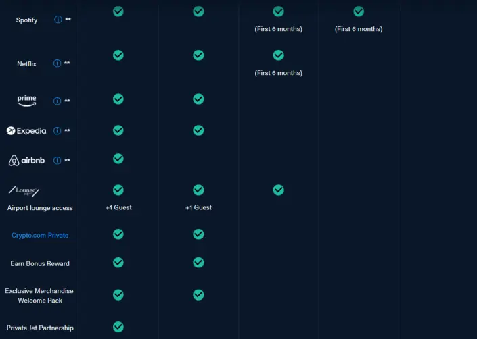
Task: Open the info icon next to prime
Action: 58,101
